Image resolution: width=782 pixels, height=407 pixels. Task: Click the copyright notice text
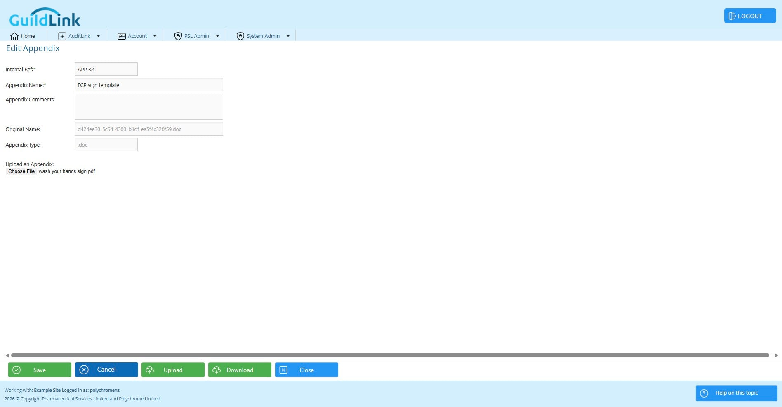click(82, 399)
